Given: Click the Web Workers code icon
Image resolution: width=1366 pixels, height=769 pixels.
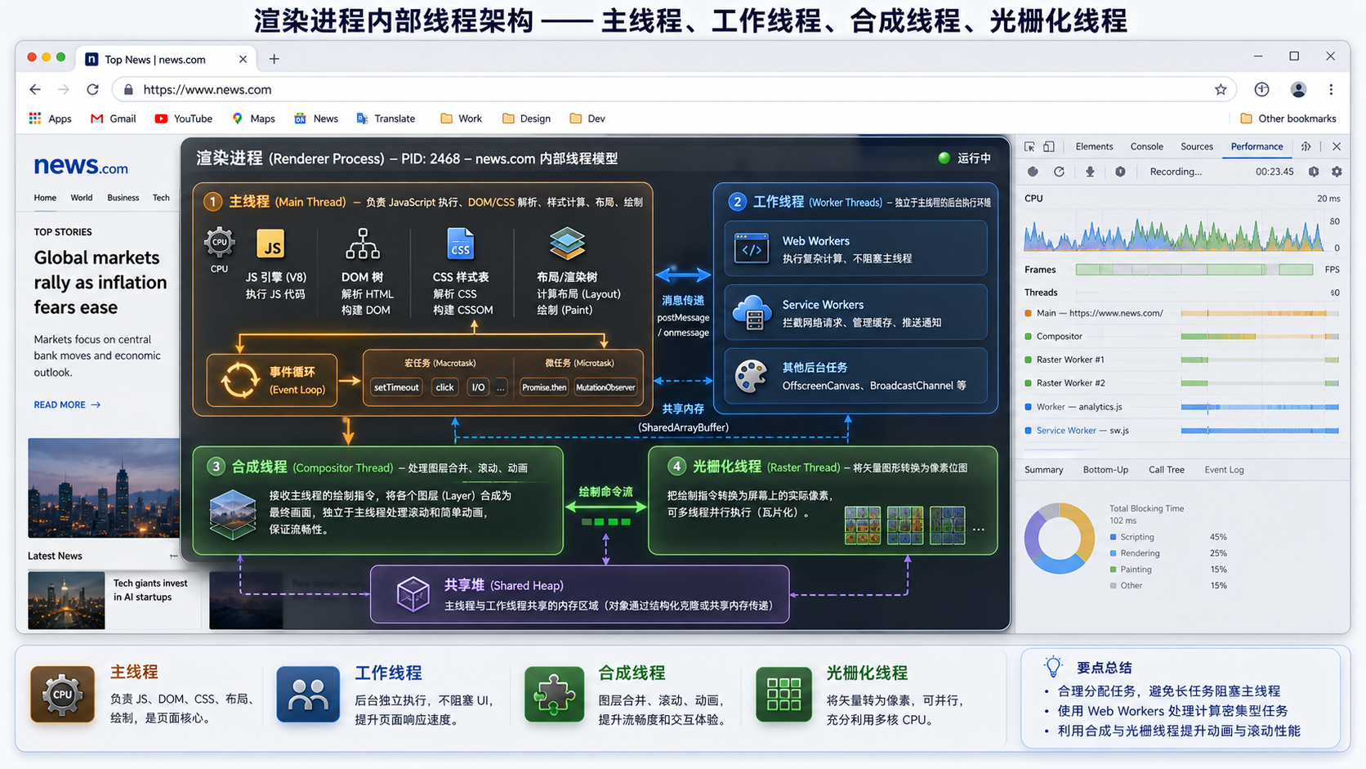Looking at the screenshot, I should 752,249.
